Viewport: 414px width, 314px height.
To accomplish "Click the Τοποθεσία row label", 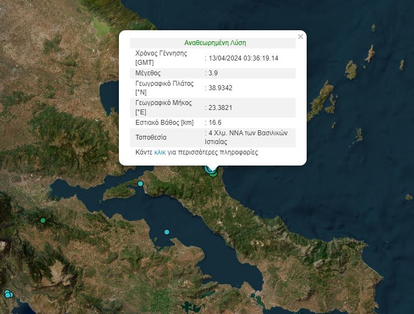I will tap(151, 137).
